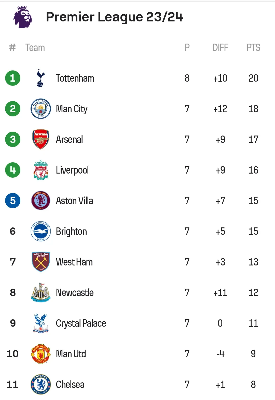Open the Newcastle team name link

click(75, 293)
